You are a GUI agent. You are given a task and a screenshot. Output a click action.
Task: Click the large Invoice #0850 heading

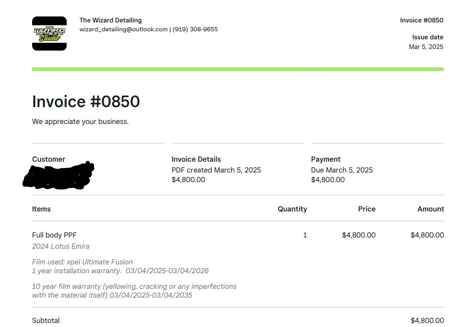[86, 102]
